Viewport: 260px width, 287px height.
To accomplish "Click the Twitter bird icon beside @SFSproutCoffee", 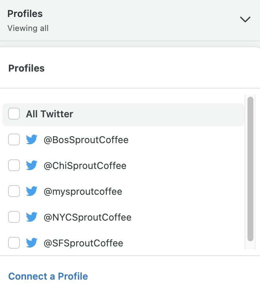I will point(32,243).
